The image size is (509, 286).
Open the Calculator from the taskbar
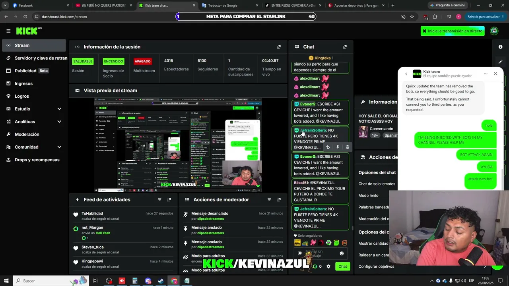(x=135, y=281)
